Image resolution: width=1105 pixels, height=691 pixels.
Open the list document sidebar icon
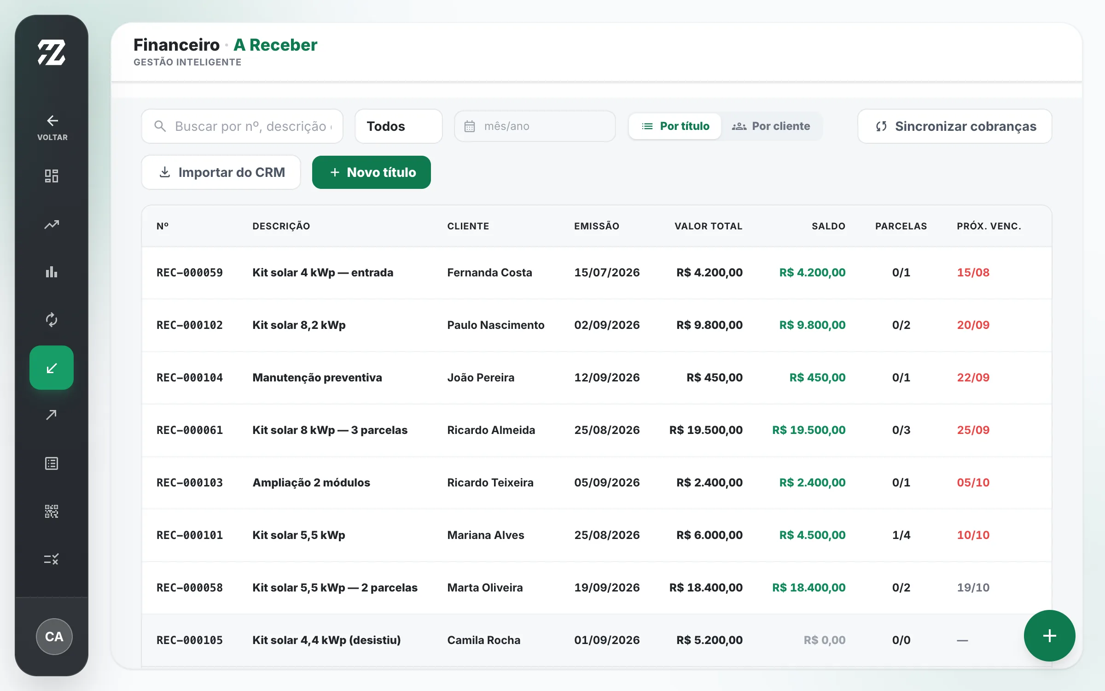tap(52, 463)
